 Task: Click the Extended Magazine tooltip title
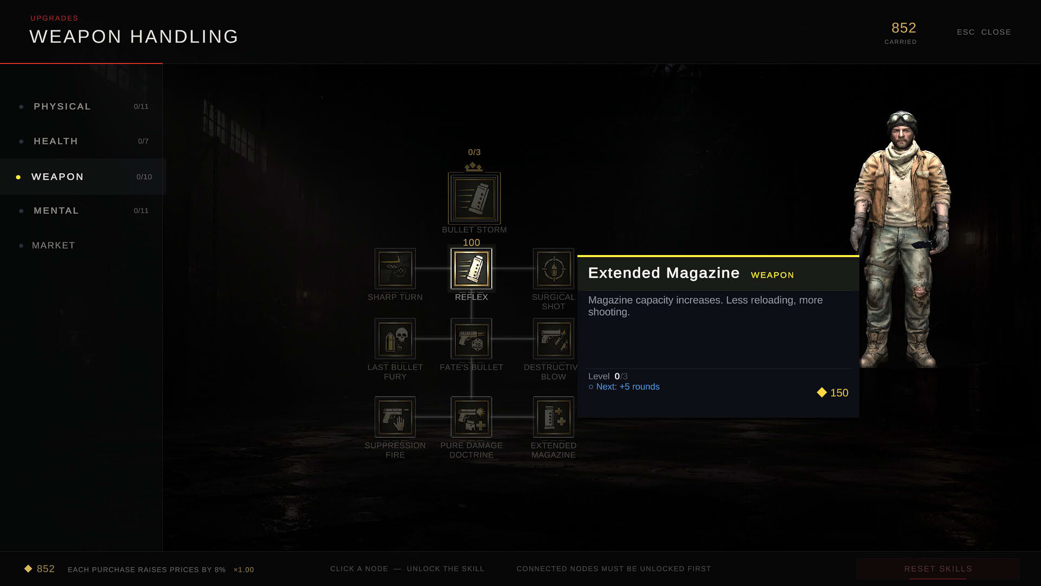pyautogui.click(x=664, y=273)
